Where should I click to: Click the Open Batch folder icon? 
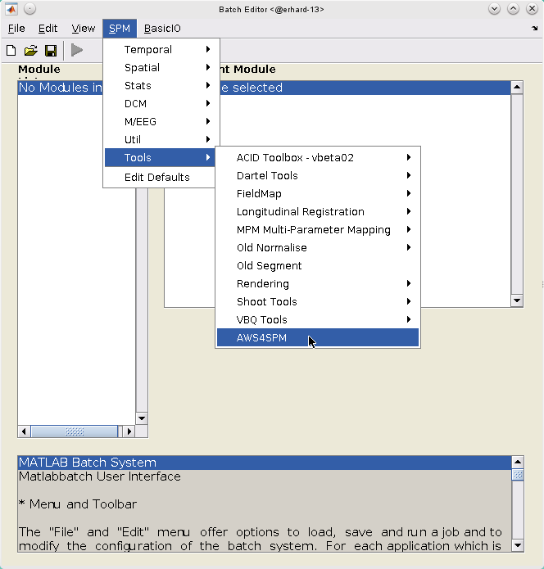tap(31, 51)
